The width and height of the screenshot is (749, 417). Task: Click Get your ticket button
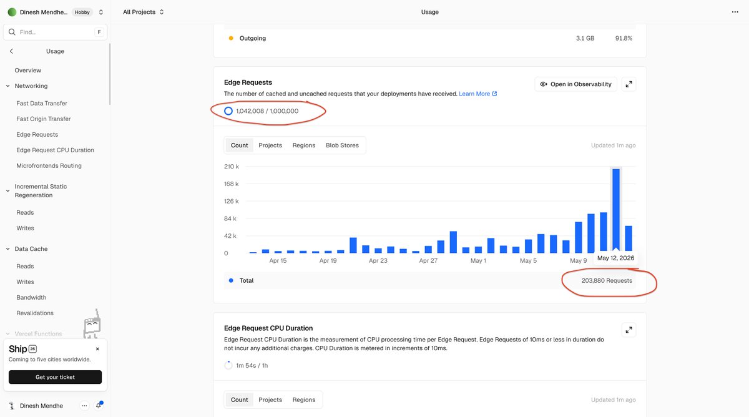55,377
